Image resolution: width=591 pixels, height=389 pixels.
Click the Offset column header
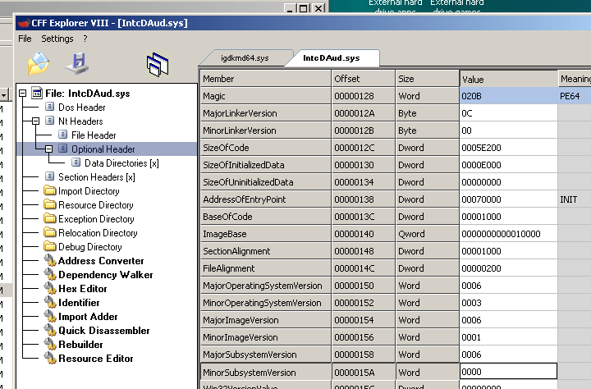coord(363,79)
